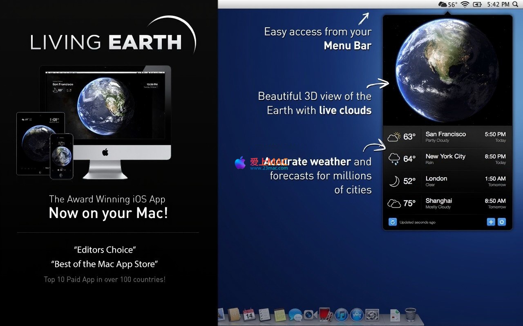523x326 pixels.
Task: Open Spotlight search magnifier
Action: click(x=516, y=4)
